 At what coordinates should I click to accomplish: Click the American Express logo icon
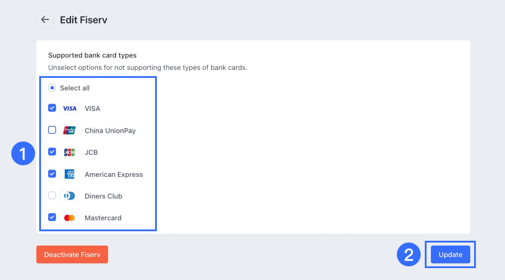tap(70, 174)
